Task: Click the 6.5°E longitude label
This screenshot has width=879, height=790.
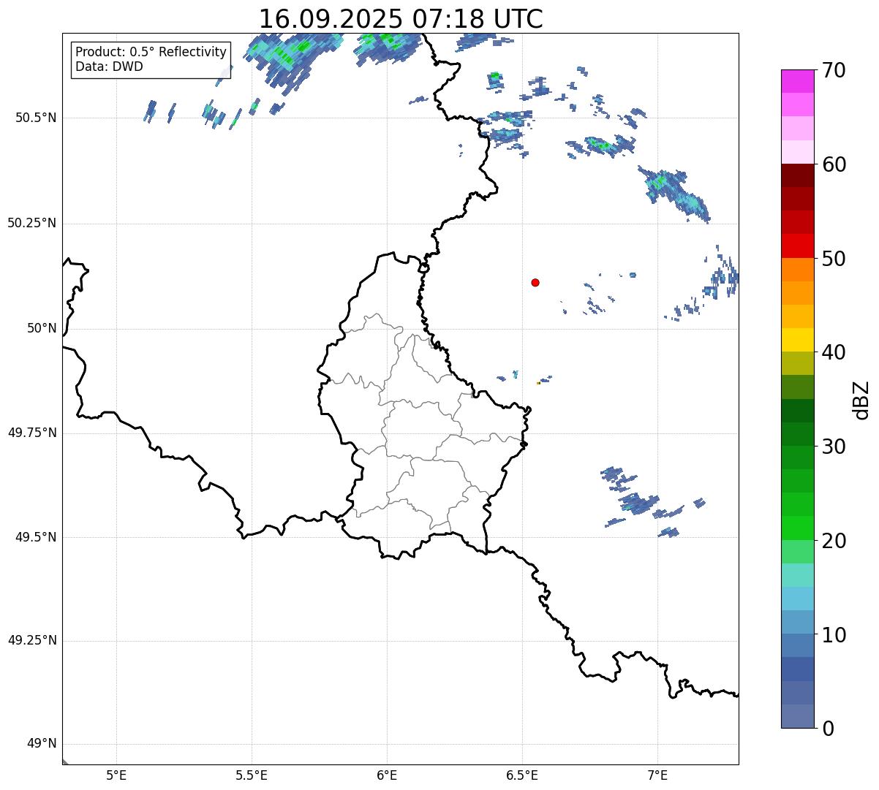Action: click(522, 776)
